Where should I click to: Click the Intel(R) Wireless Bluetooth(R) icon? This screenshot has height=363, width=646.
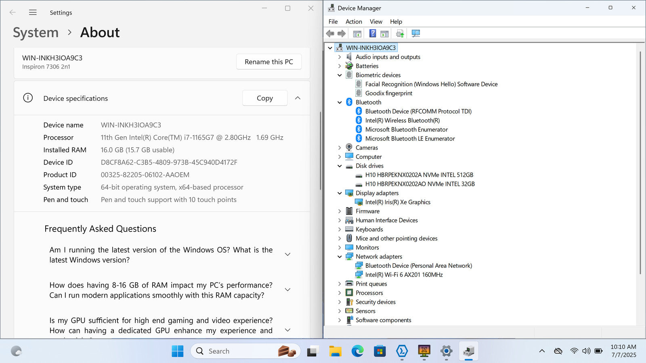tap(359, 120)
